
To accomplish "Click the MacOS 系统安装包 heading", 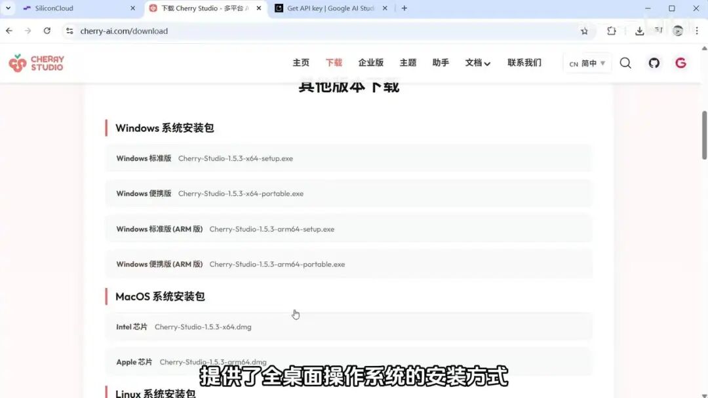I will [x=160, y=297].
